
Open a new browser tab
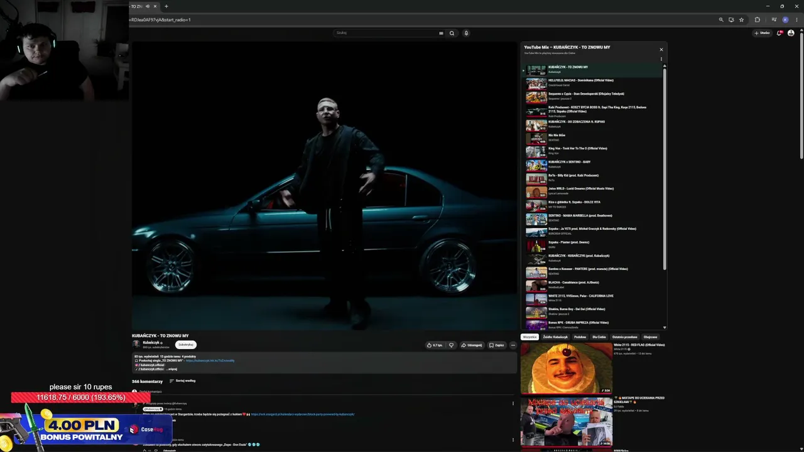click(166, 6)
